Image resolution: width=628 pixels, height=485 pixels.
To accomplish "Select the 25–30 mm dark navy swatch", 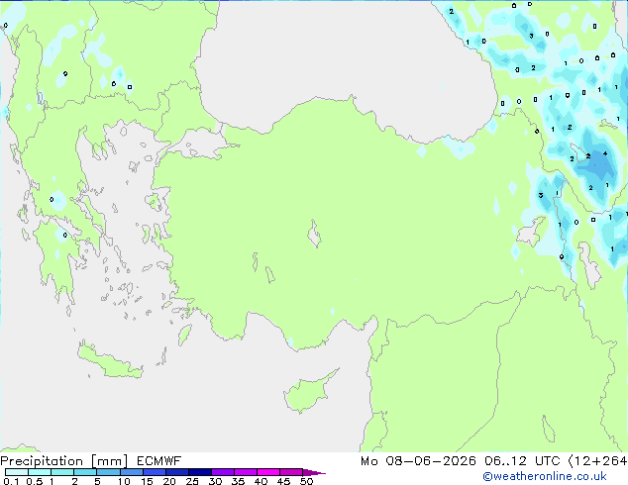I will 199,472.
